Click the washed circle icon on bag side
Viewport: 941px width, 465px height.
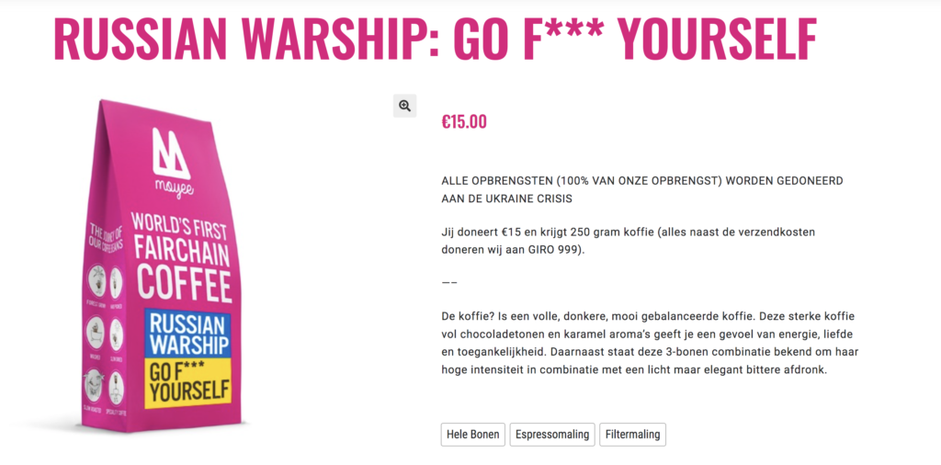click(96, 331)
